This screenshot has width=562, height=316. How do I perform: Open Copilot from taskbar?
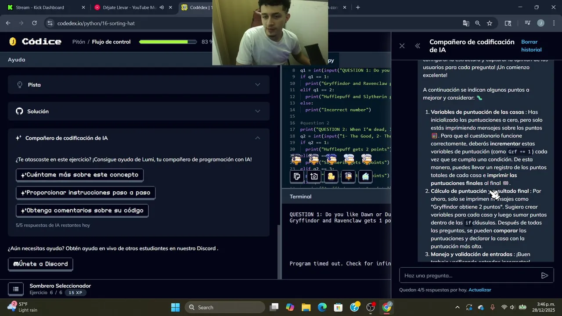(290, 307)
